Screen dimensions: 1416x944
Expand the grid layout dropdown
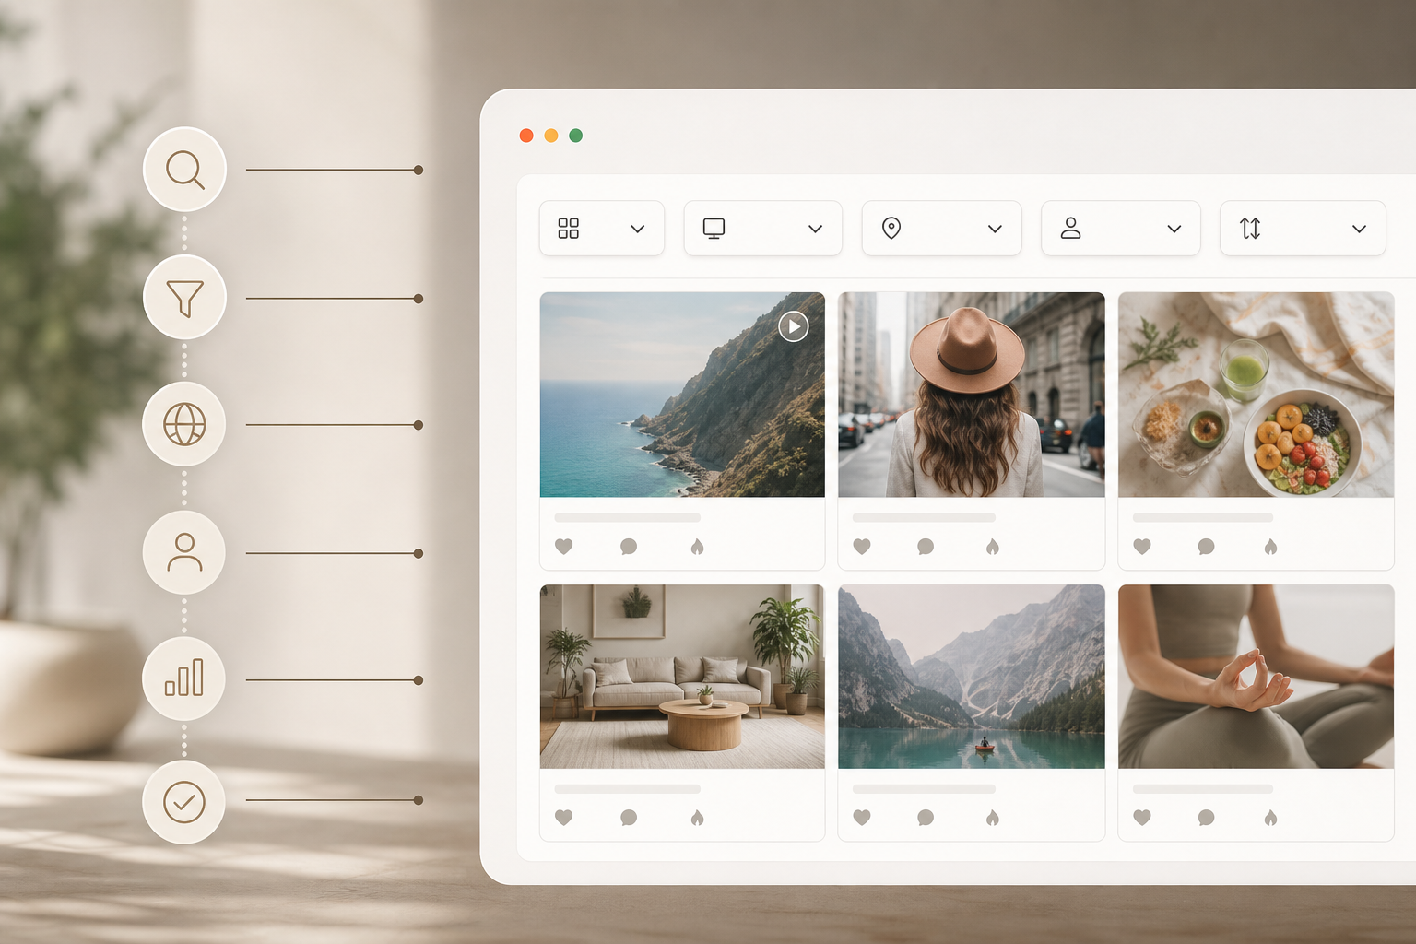pyautogui.click(x=602, y=228)
